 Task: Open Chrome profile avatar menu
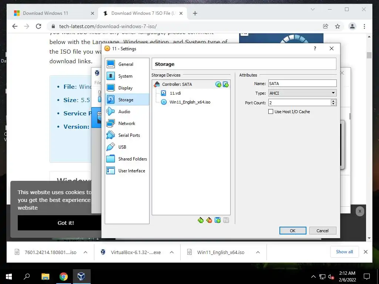tap(352, 26)
